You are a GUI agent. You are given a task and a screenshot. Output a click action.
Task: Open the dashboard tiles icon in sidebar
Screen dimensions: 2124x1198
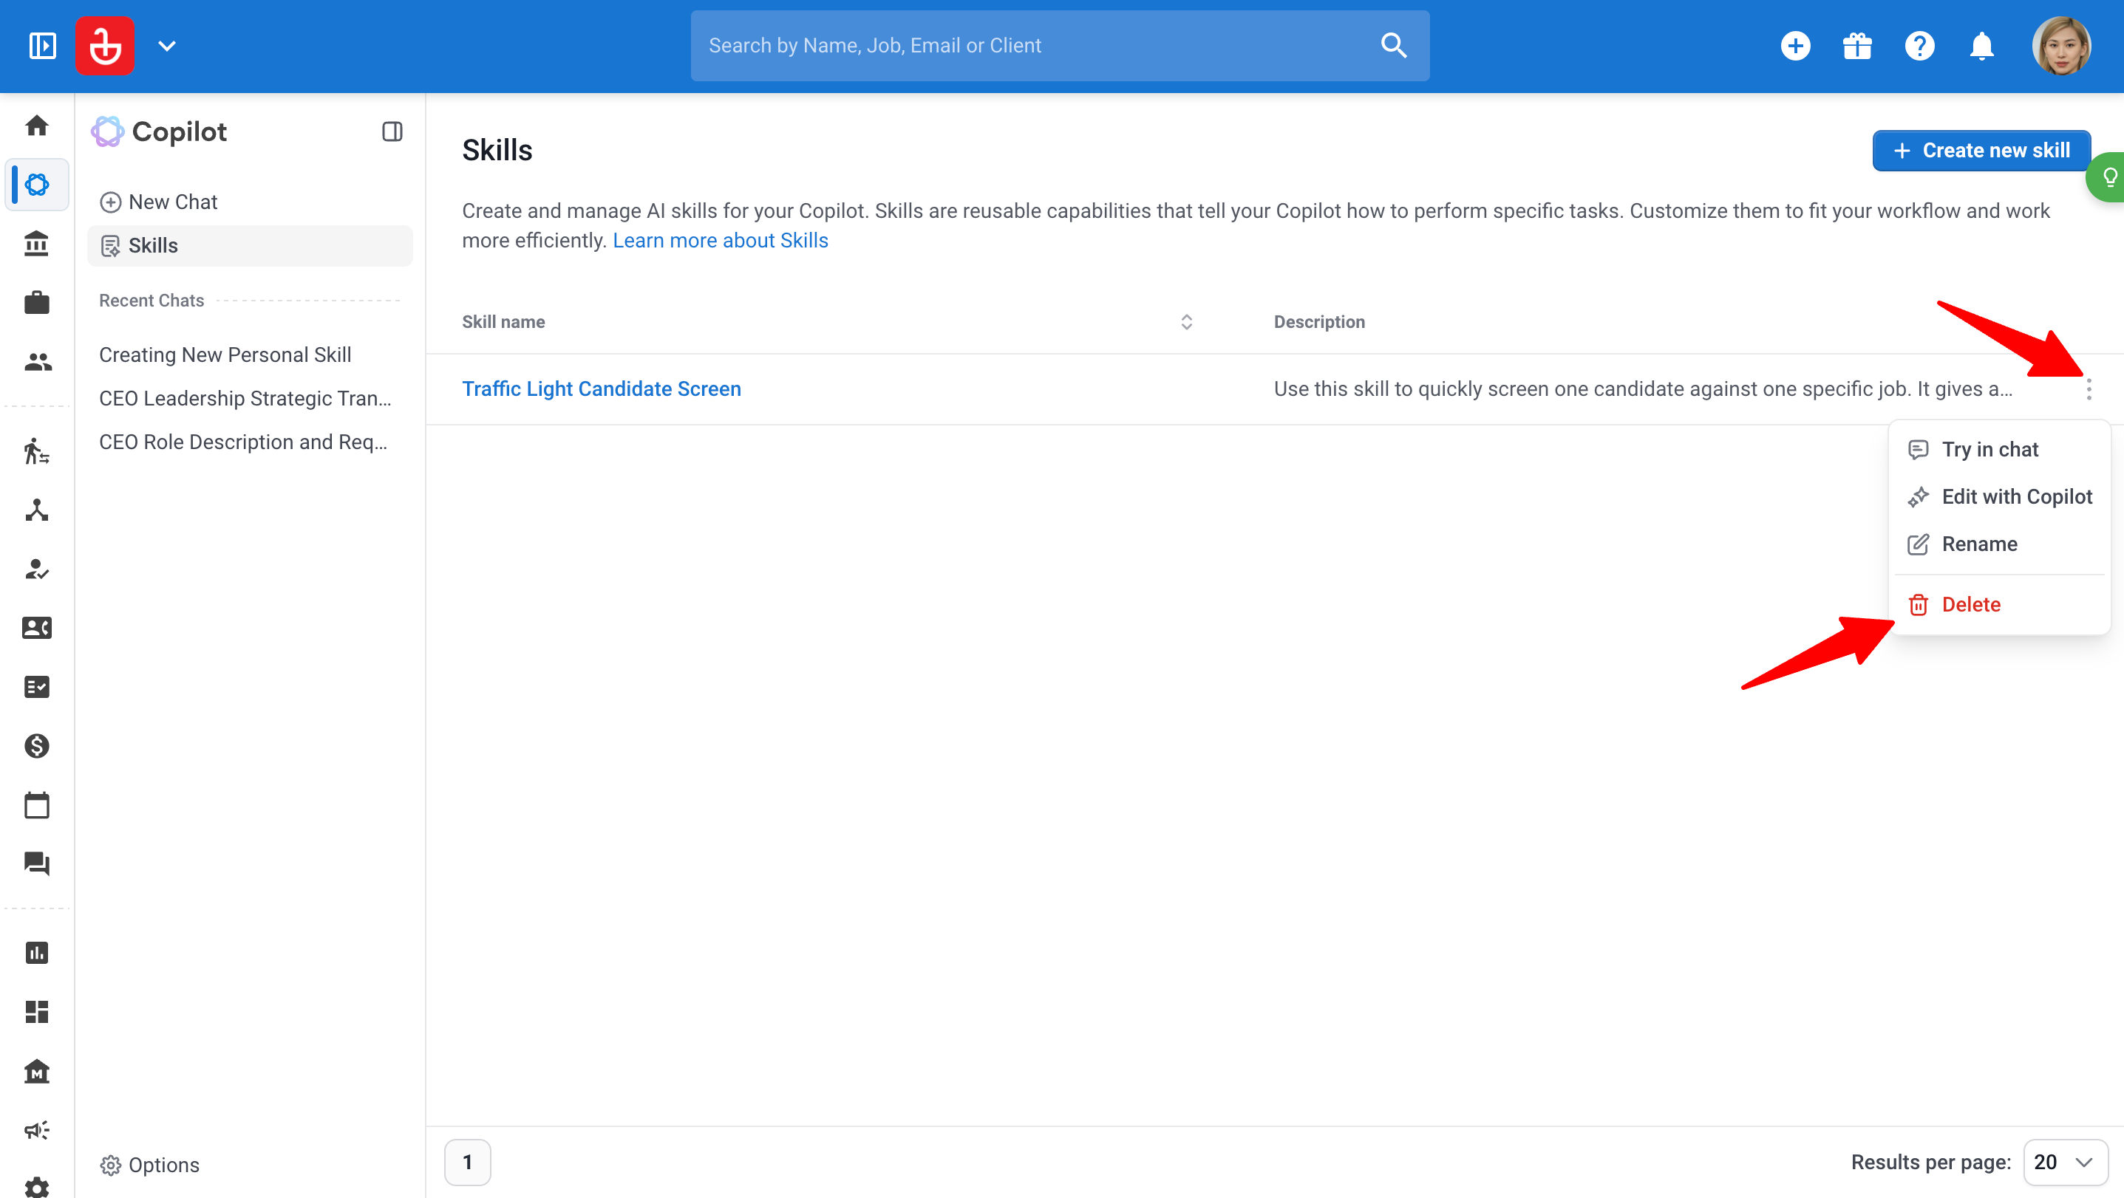point(36,1012)
